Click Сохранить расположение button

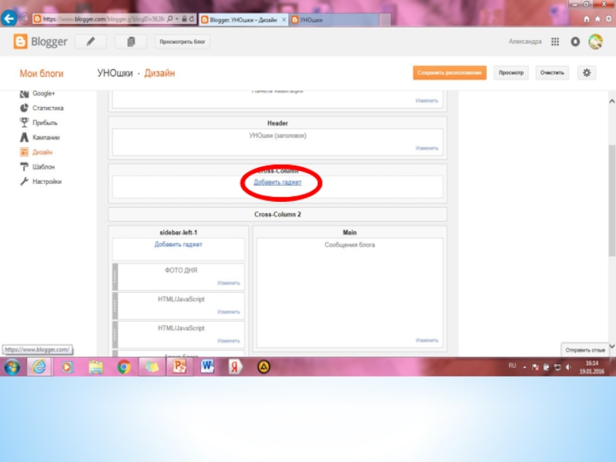[450, 73]
